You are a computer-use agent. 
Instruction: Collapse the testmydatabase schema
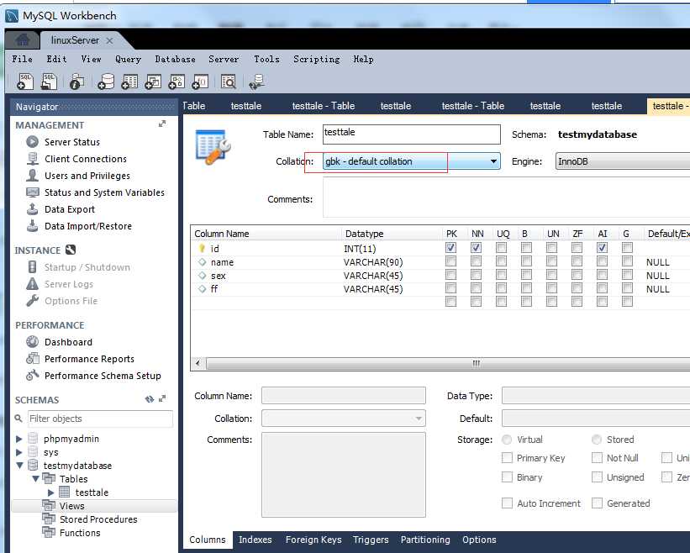pos(19,465)
